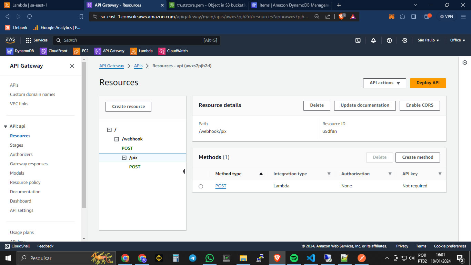
Task: Switch to the DynamoDB Items tab
Action: click(x=291, y=5)
